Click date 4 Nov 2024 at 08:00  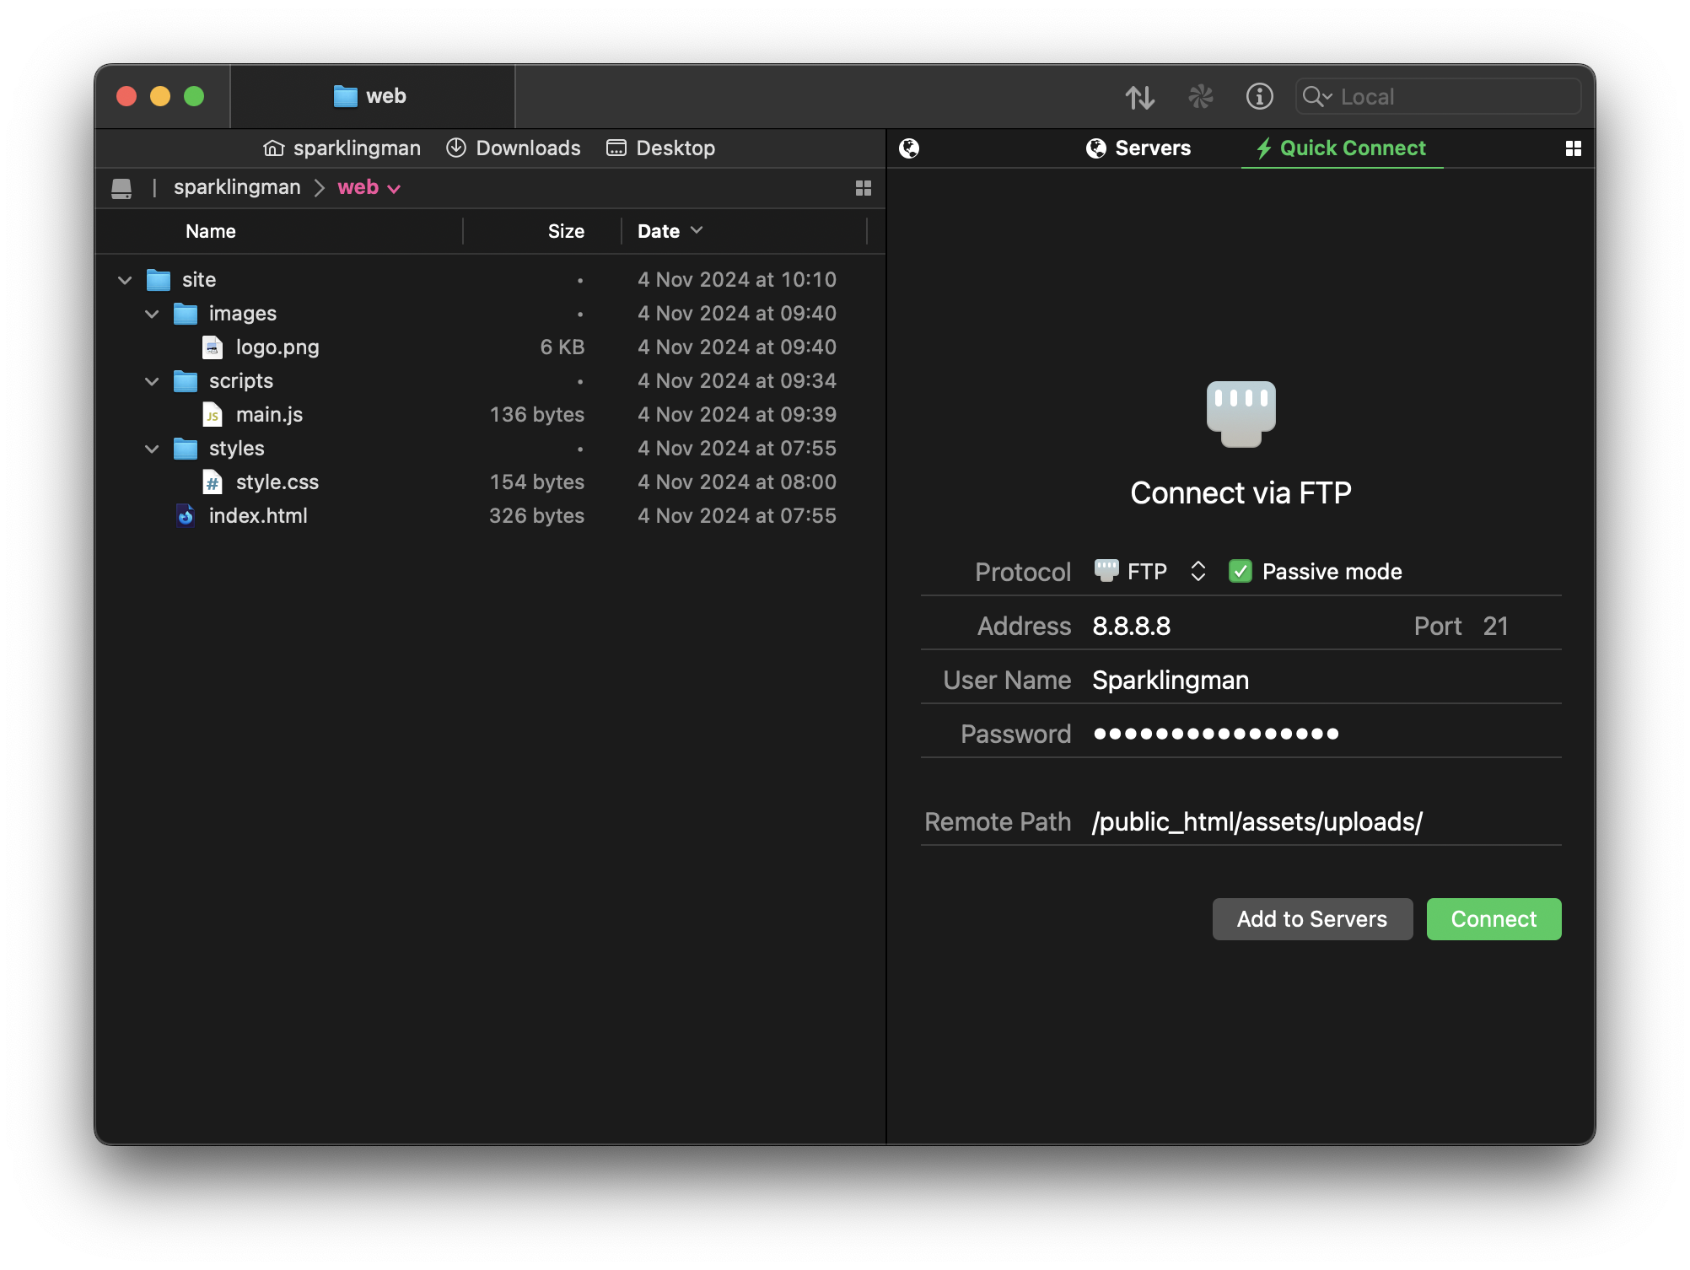coord(736,482)
